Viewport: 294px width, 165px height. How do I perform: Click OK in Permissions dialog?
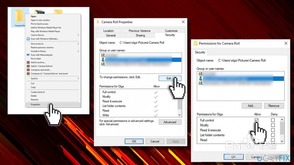234,157
